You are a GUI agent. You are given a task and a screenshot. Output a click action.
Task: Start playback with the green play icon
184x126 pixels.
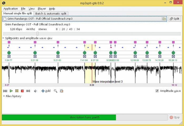[x=11, y=91]
